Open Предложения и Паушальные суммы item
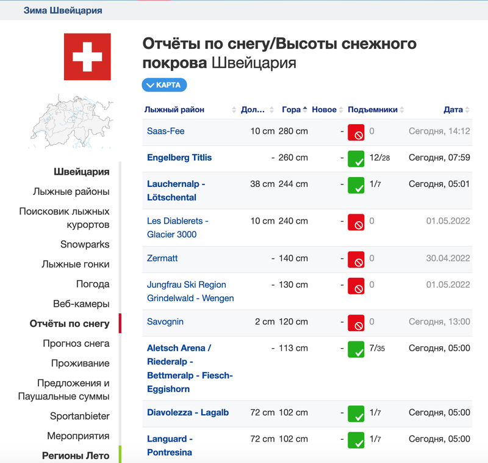Screen dimensions: 488x463 (x=64, y=390)
